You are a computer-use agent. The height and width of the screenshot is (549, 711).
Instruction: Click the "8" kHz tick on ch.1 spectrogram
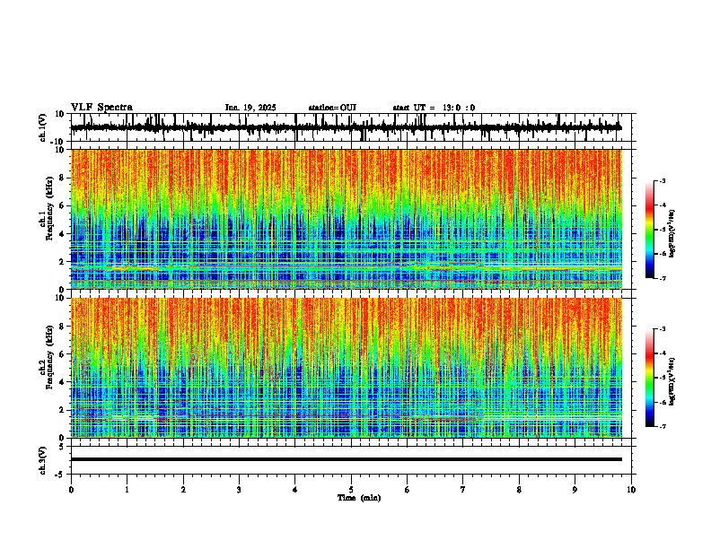click(x=63, y=178)
